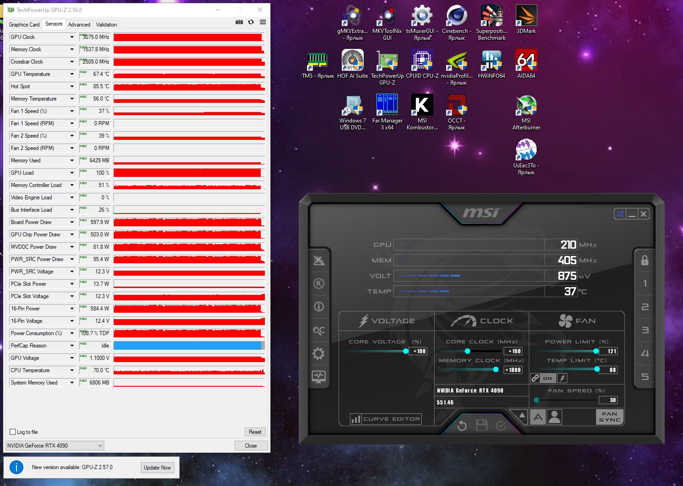Load Afterburner profile slot 1

point(645,283)
